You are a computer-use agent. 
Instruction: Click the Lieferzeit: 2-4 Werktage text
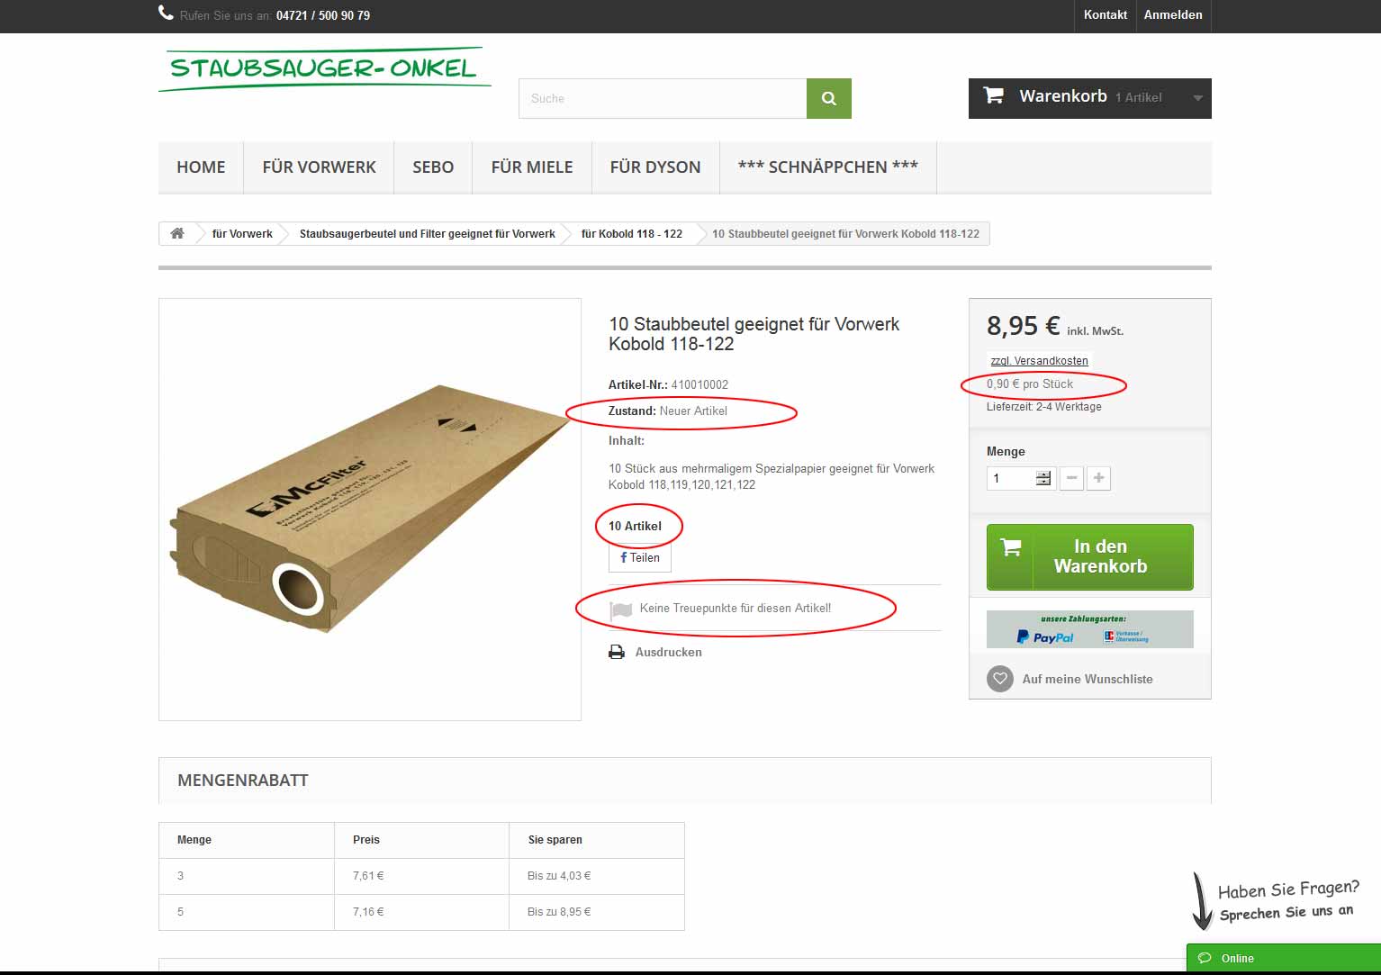[x=1044, y=407]
